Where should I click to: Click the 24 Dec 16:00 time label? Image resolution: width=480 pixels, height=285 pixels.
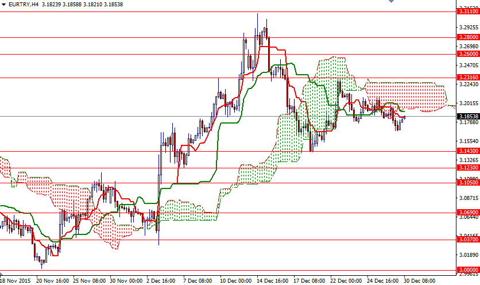tap(382, 281)
